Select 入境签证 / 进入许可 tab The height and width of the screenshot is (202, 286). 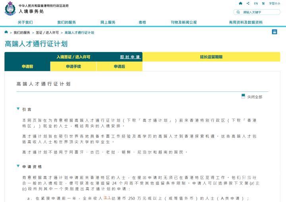coord(73,57)
